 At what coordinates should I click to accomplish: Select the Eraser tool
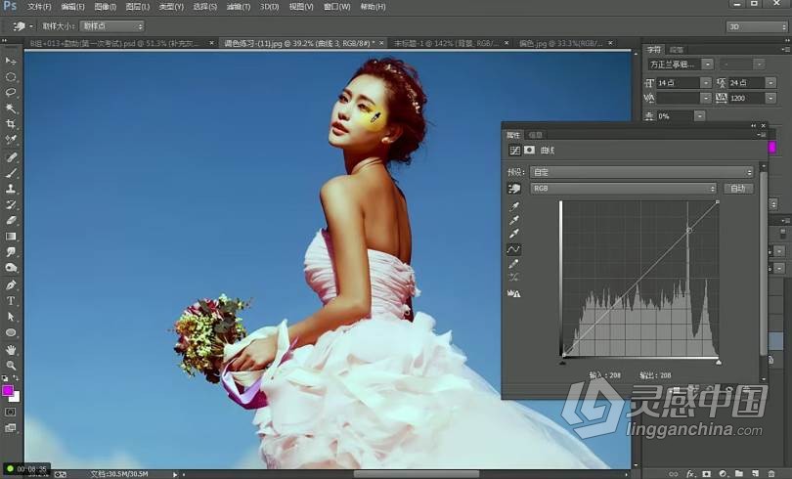(11, 220)
